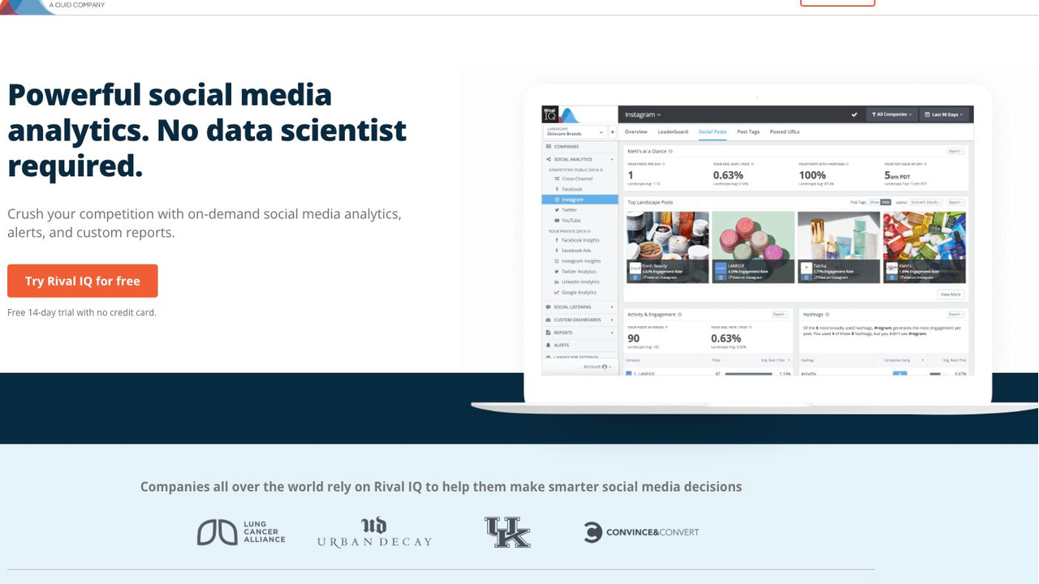Toggle Post Tags to Show
Viewport: 1039px width, 584px height.
click(874, 202)
